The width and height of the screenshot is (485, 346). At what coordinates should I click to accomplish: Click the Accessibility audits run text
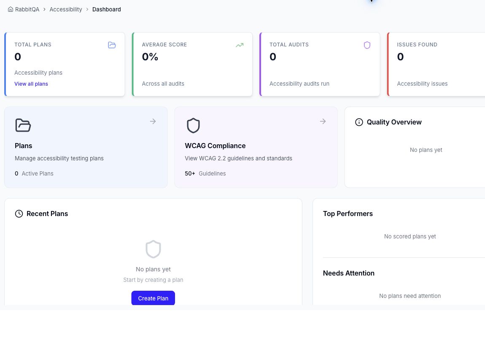click(299, 84)
